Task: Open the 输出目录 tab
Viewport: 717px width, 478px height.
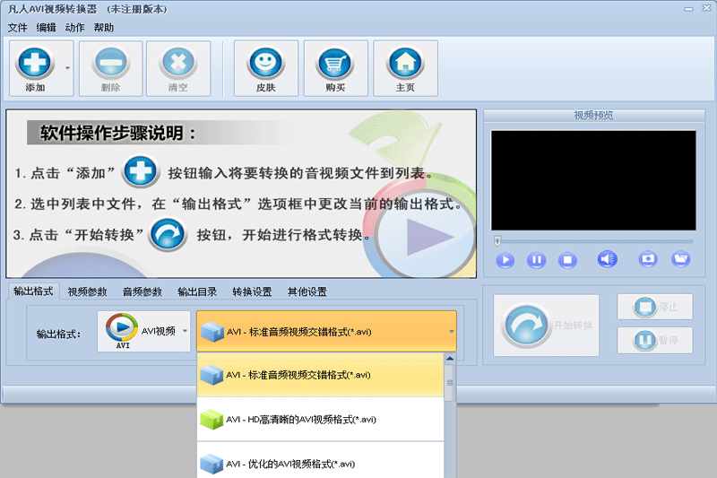Action: tap(197, 291)
